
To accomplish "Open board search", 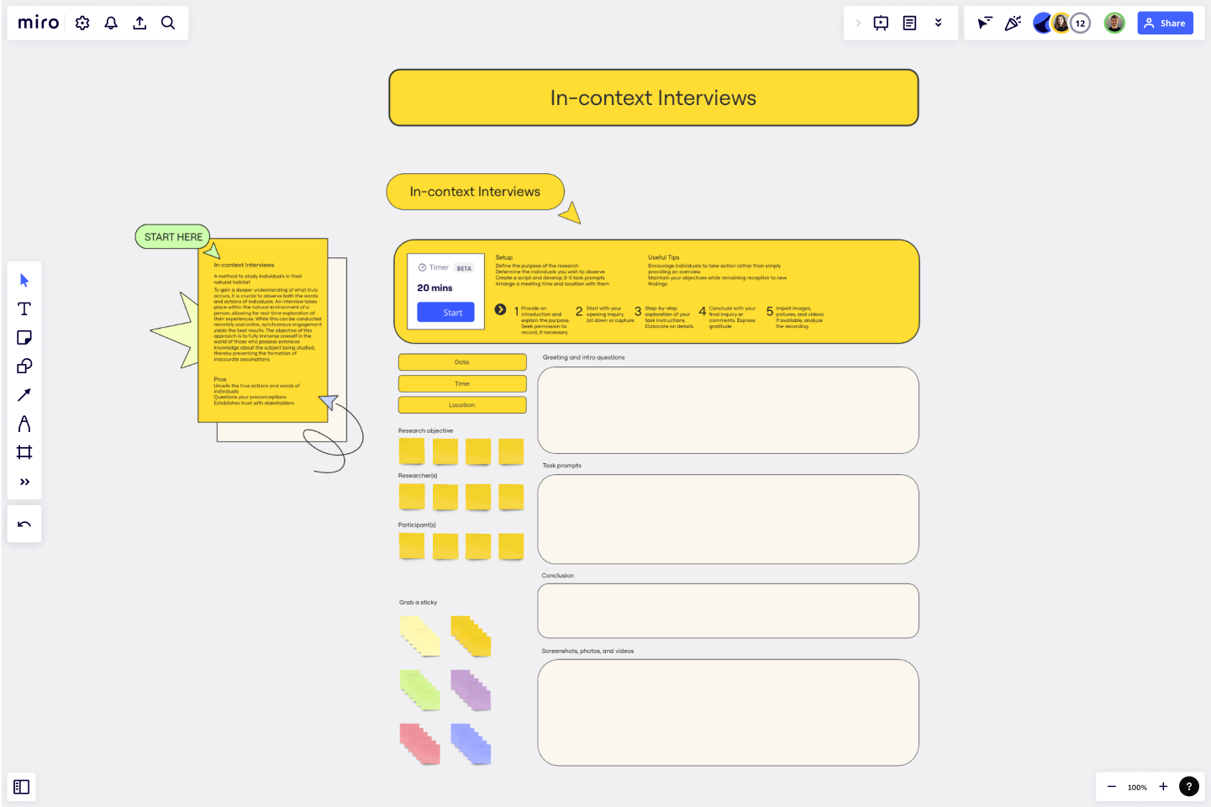I will [167, 23].
